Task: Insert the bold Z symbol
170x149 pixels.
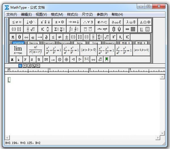Action: coord(12,59)
